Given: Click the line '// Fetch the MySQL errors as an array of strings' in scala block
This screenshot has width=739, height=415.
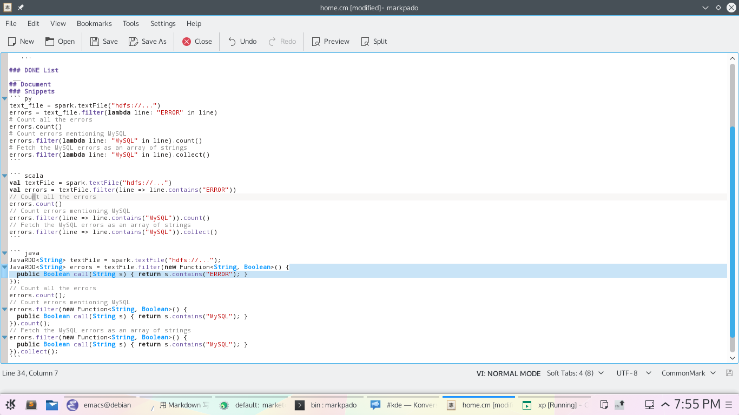Looking at the screenshot, I should tap(100, 225).
